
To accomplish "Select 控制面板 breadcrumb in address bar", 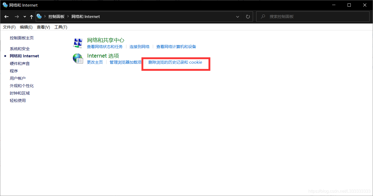I will point(56,16).
